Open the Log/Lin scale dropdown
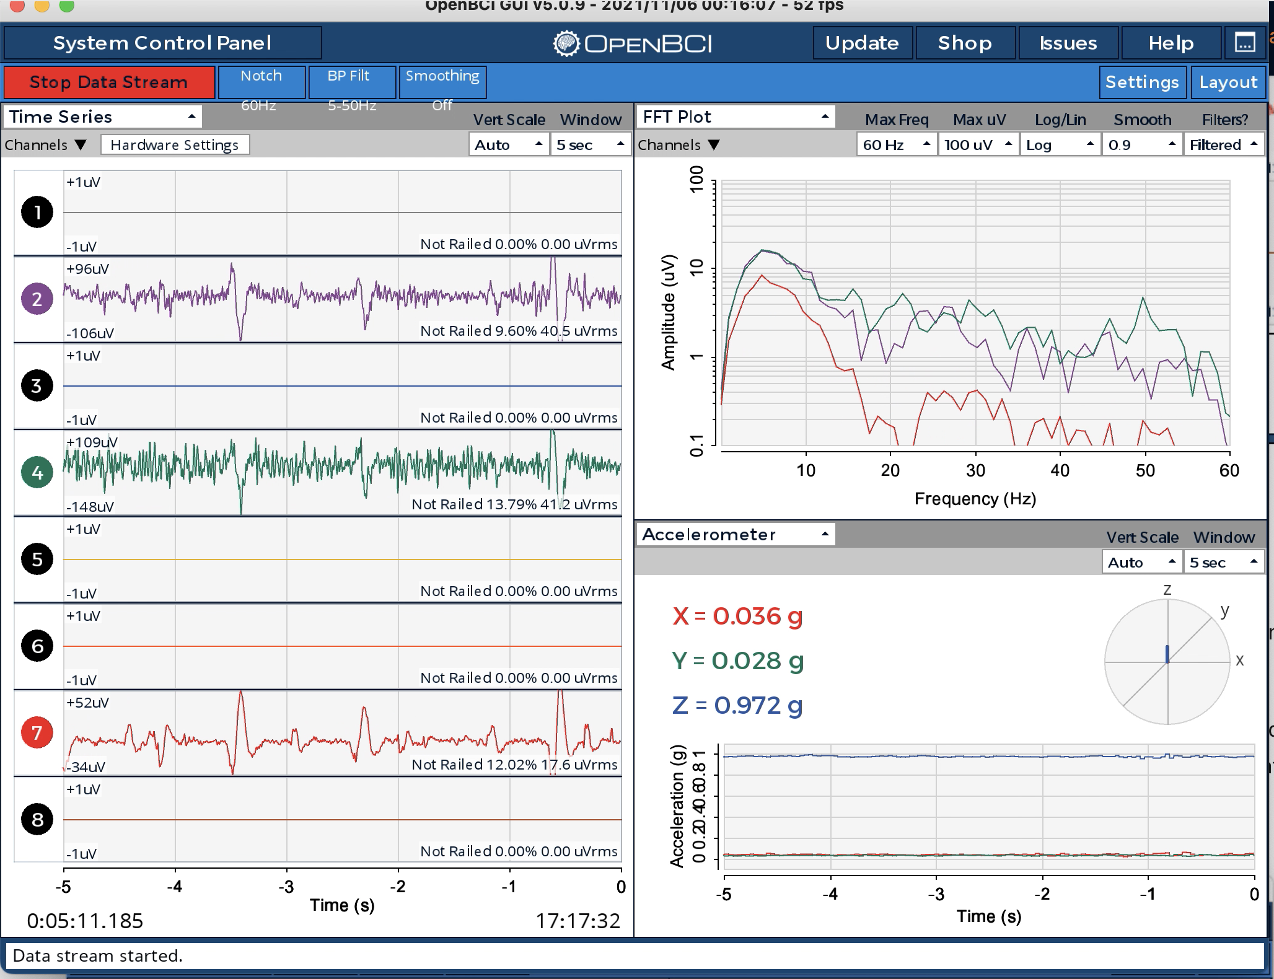Image resolution: width=1274 pixels, height=979 pixels. (1060, 144)
